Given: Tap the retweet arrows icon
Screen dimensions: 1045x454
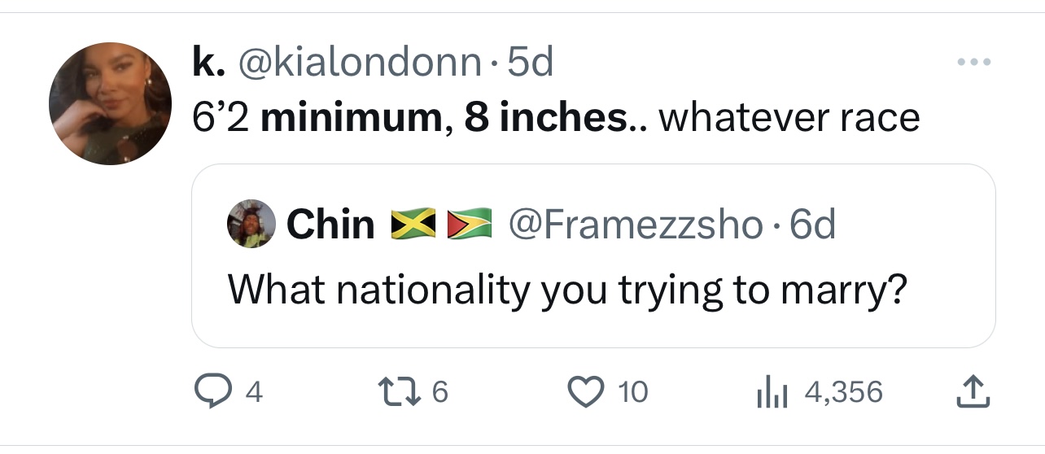Looking at the screenshot, I should [400, 392].
